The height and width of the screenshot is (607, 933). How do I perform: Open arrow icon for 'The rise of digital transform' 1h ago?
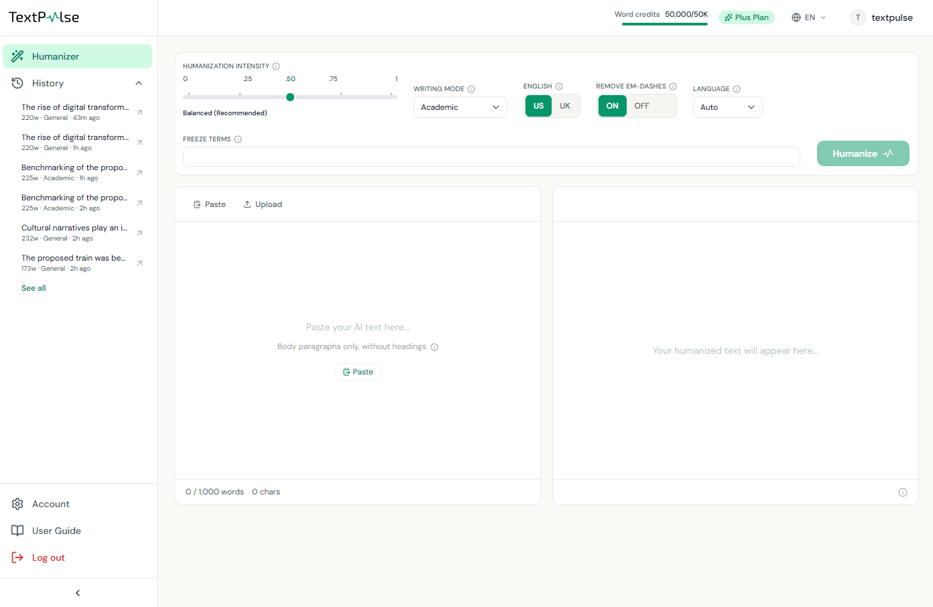[x=139, y=142]
